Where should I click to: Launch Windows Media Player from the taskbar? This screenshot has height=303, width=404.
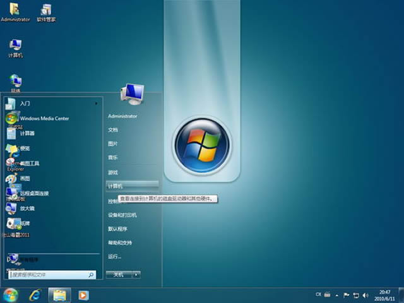83,295
